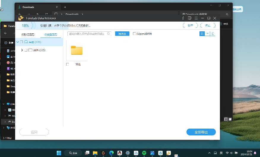
Task: Click the blue Filter button
Action: (x=122, y=33)
